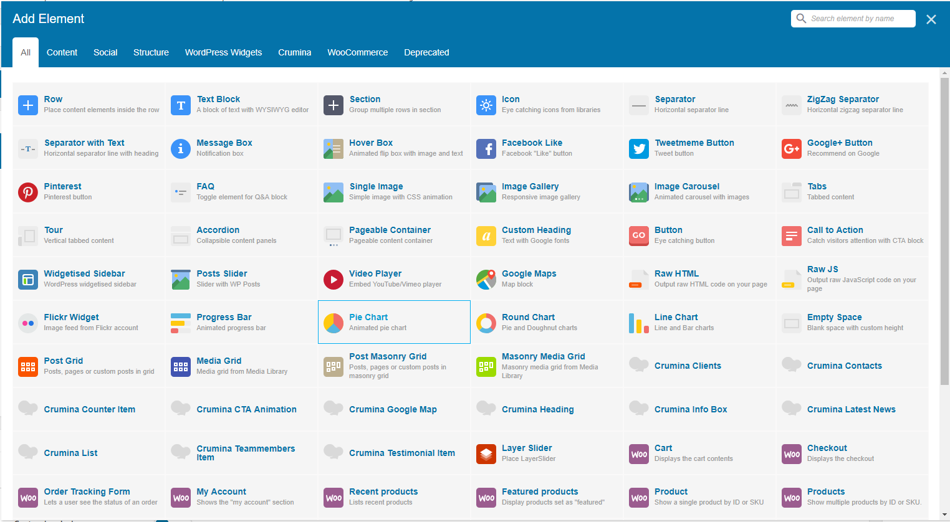Add the Posts Slider element
Image resolution: width=950 pixels, height=522 pixels.
[x=241, y=278]
